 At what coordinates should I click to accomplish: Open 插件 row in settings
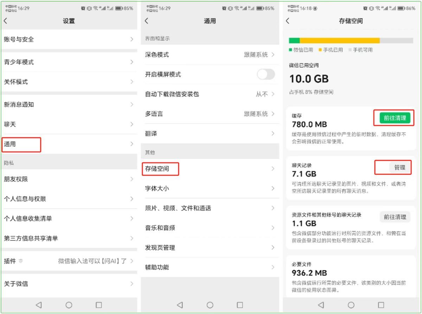click(x=69, y=261)
